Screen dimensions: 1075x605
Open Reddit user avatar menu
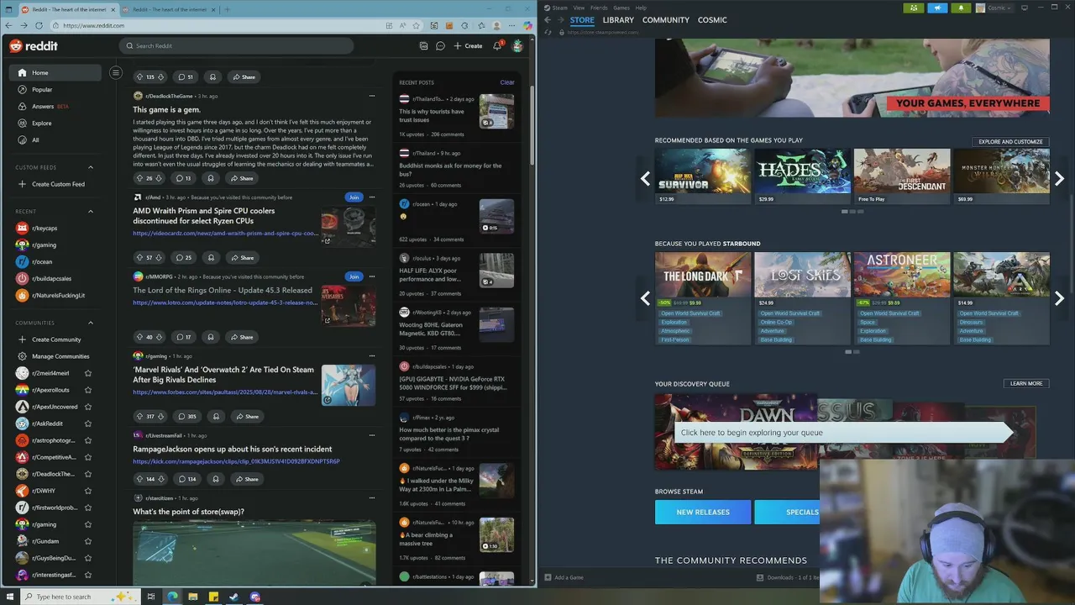(517, 46)
